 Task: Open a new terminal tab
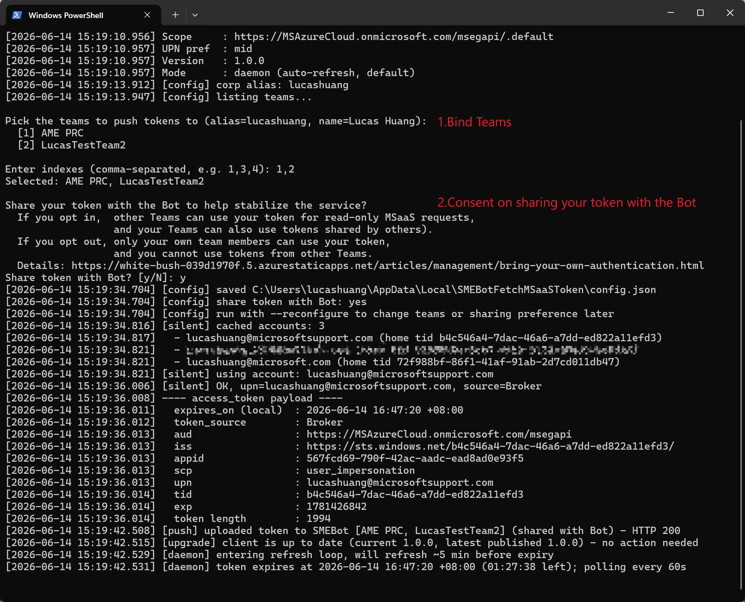tap(175, 15)
